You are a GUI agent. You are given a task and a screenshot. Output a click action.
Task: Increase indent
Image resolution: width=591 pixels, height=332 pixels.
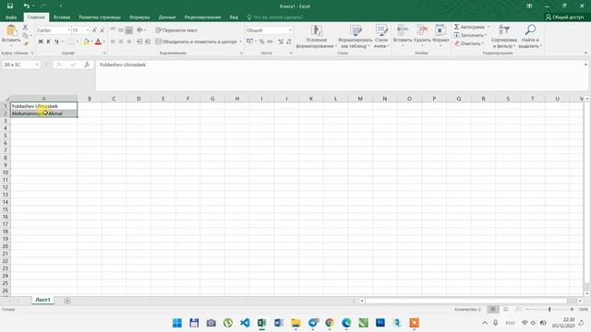148,41
